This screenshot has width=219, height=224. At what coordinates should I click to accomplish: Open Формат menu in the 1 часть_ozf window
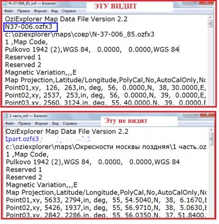[41, 123]
